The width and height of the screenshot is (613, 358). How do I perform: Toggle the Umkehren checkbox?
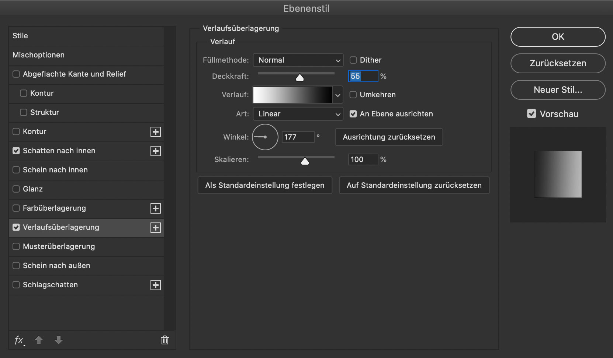click(x=353, y=95)
